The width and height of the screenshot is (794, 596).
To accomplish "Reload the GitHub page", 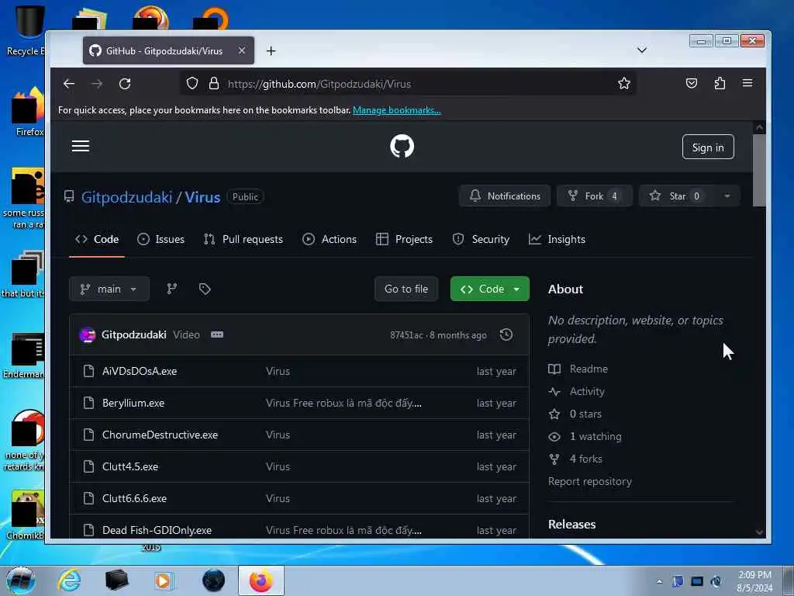I will (125, 84).
